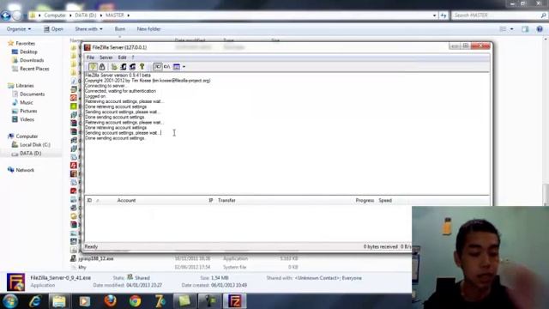The height and width of the screenshot is (309, 549).
Task: Launch Internet Explorer from taskbar
Action: [x=35, y=301]
